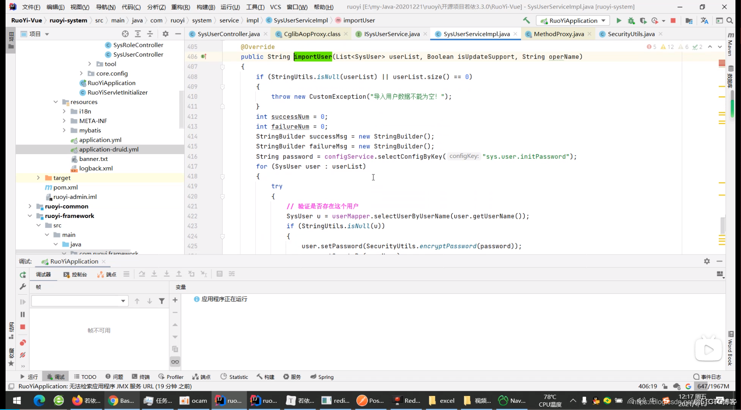View breakpoints with the double red circle icon
This screenshot has width=741, height=410.
(23, 342)
